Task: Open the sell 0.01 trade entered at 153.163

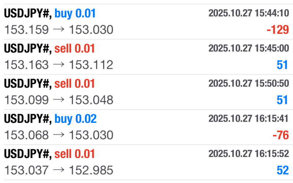Action: tap(49, 49)
